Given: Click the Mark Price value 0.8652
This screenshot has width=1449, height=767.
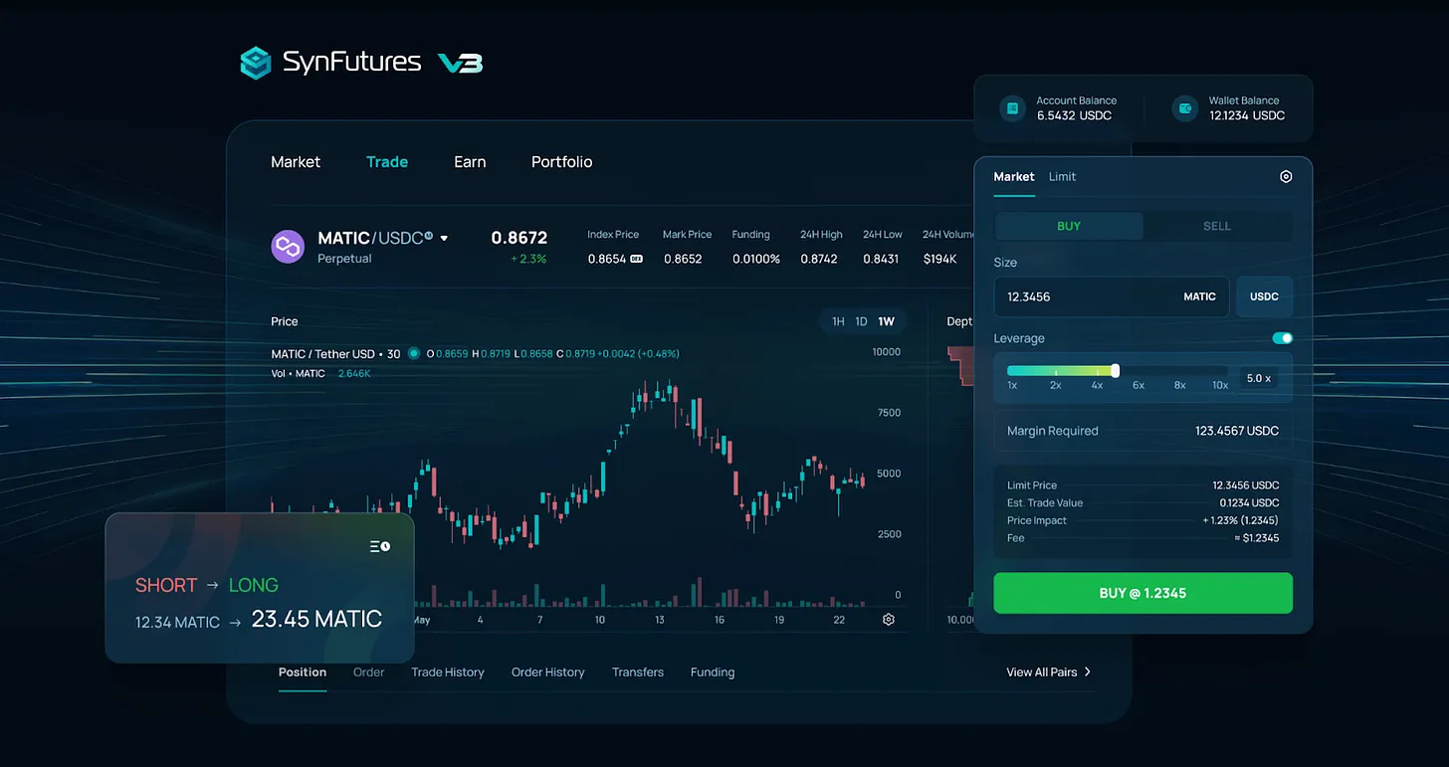Looking at the screenshot, I should [683, 259].
